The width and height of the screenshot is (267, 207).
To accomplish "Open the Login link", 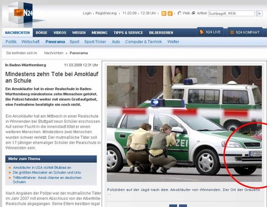I will pyautogui.click(x=87, y=13).
